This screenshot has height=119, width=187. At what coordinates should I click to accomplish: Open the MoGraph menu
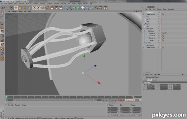point(64,4)
